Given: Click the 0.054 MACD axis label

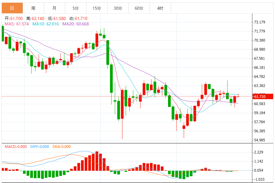Looking at the screenshot, I should coord(259,170).
